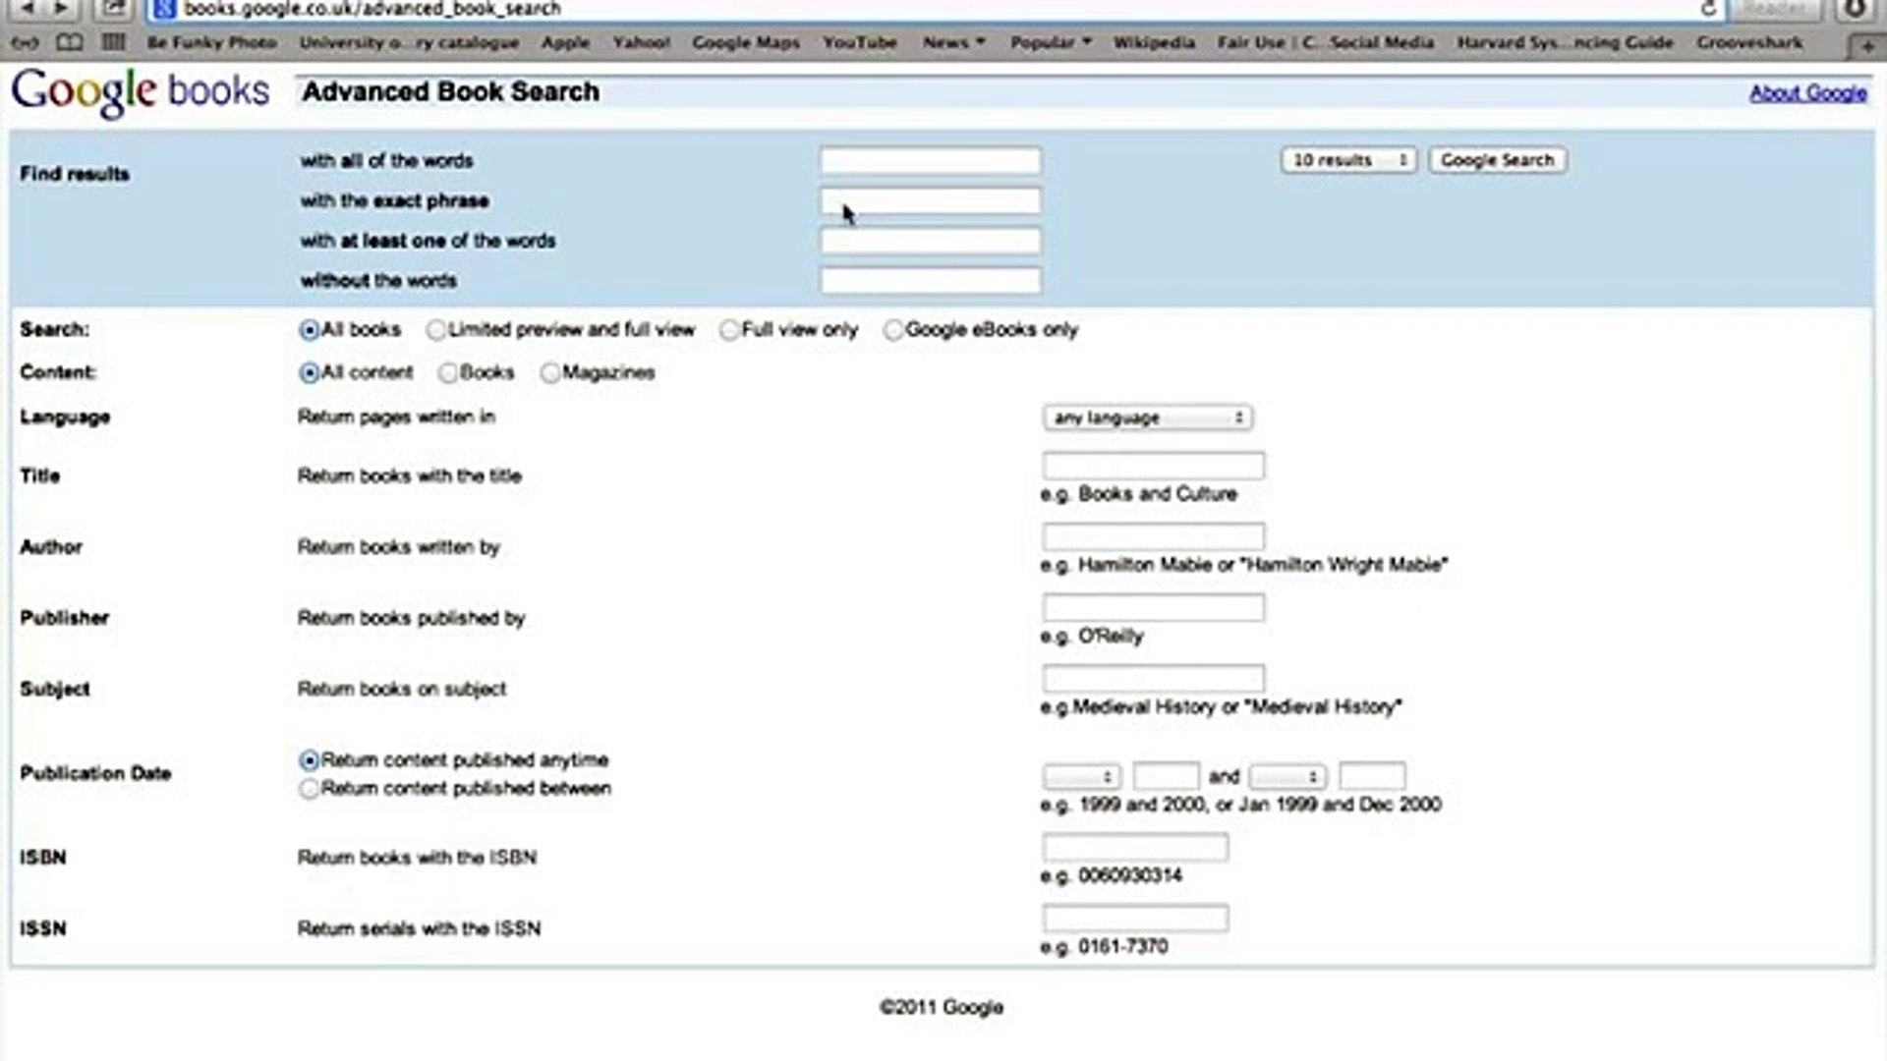
Task: Open the any language dropdown
Action: (1147, 419)
